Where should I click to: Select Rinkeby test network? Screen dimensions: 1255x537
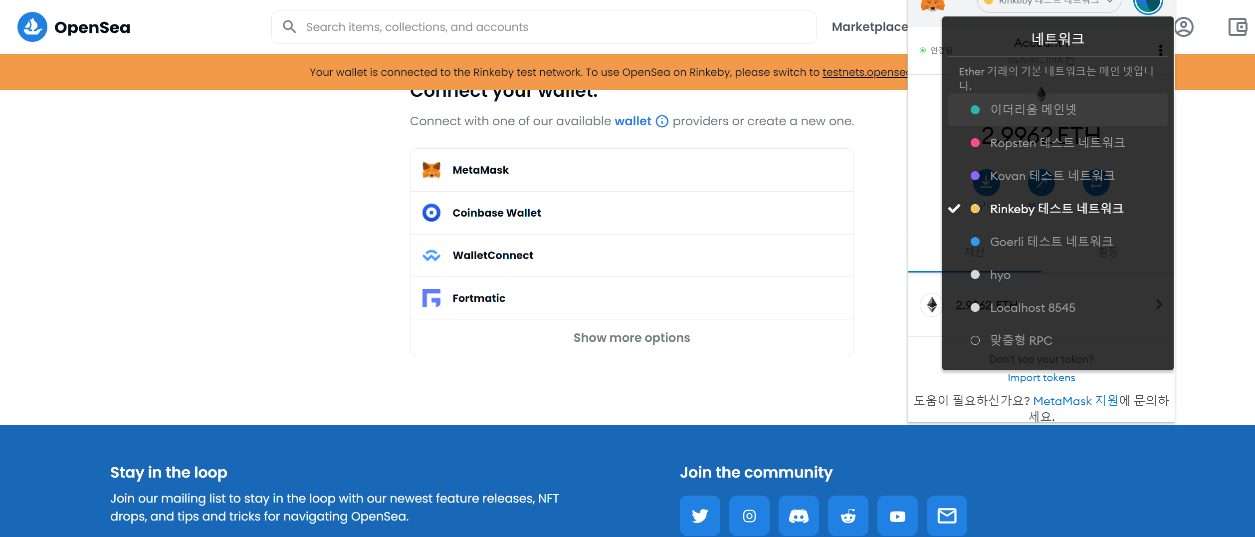[x=1057, y=209]
